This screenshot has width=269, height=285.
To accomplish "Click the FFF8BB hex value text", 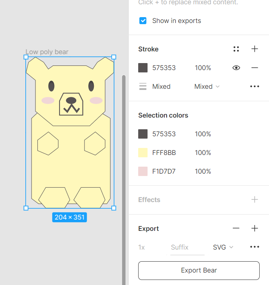I will tap(164, 153).
